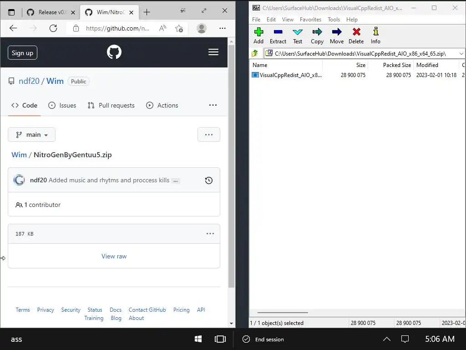
Task: Click the red Delete icon in 7-Zip
Action: (x=356, y=36)
